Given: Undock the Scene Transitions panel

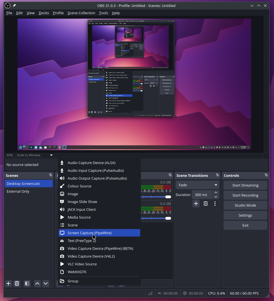Looking at the screenshot, I should (x=217, y=175).
